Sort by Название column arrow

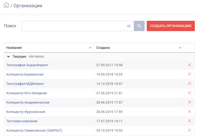tap(90, 47)
